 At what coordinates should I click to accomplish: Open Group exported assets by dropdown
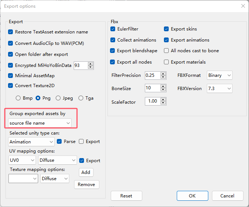[x=40, y=123]
